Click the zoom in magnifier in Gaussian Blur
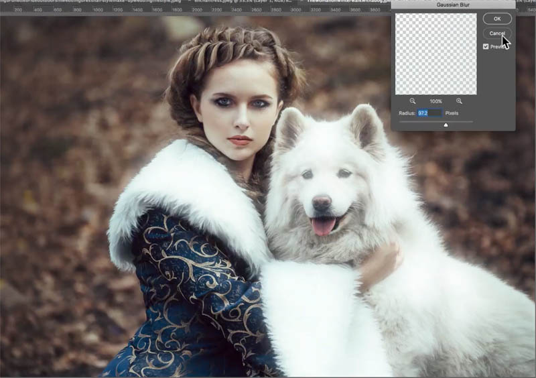This screenshot has width=536, height=378. [459, 101]
